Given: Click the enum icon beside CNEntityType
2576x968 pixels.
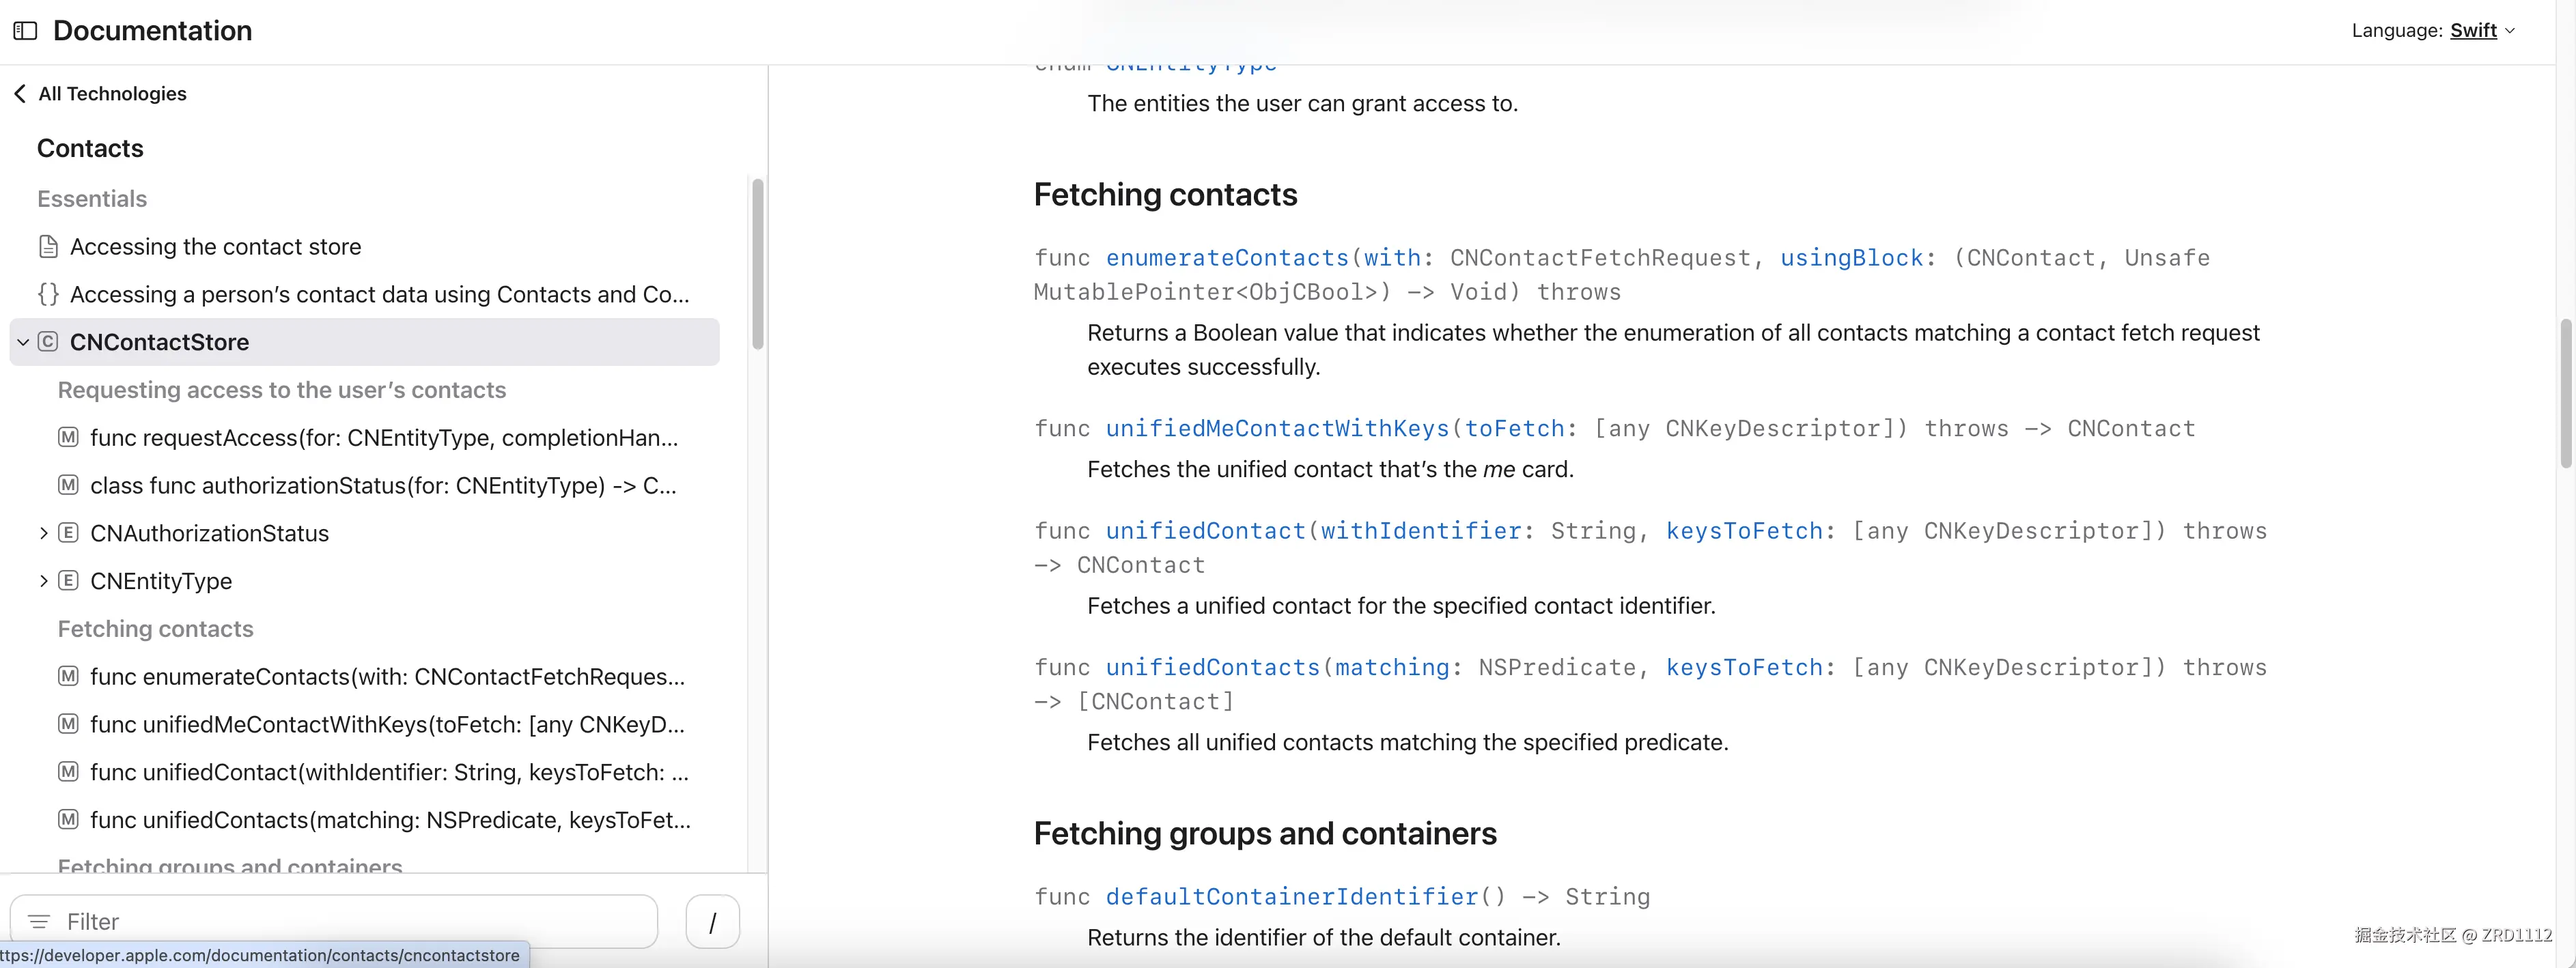Looking at the screenshot, I should (68, 581).
